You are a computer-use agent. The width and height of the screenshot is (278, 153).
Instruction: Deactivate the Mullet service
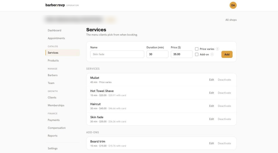coord(224,80)
